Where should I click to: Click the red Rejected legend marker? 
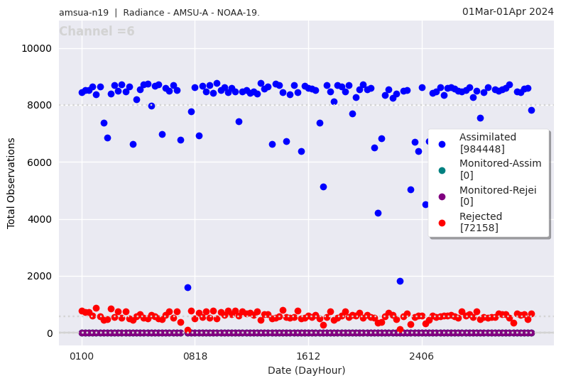[x=442, y=222]
